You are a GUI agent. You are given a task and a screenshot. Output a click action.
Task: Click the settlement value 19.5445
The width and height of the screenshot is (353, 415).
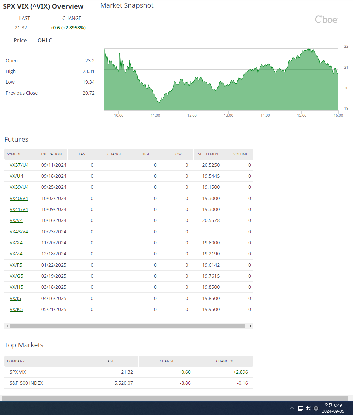(211, 176)
